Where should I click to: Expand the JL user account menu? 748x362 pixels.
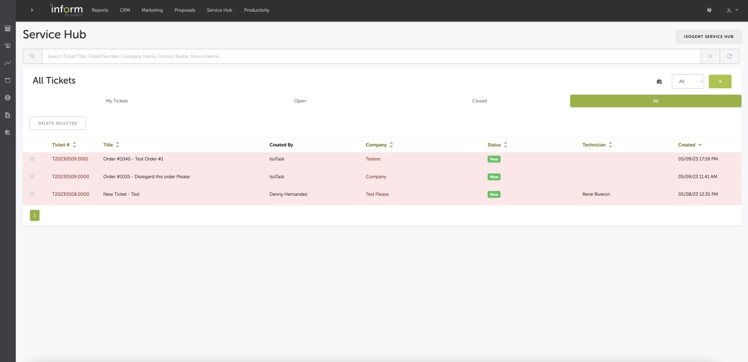pyautogui.click(x=732, y=10)
